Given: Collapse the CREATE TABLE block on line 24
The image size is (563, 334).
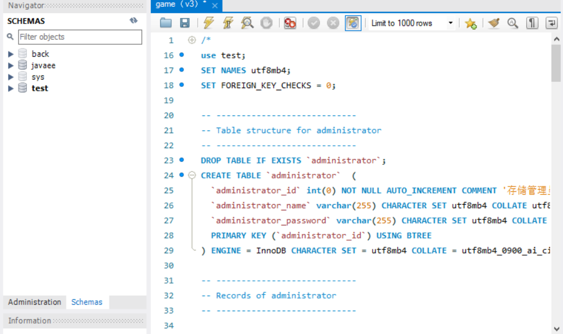Looking at the screenshot, I should click(192, 175).
